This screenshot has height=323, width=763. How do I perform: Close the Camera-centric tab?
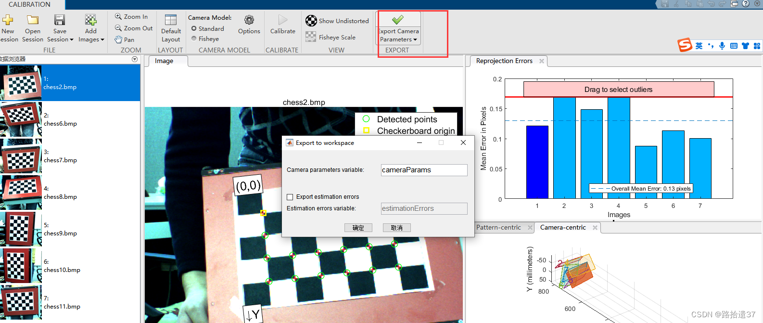point(595,228)
